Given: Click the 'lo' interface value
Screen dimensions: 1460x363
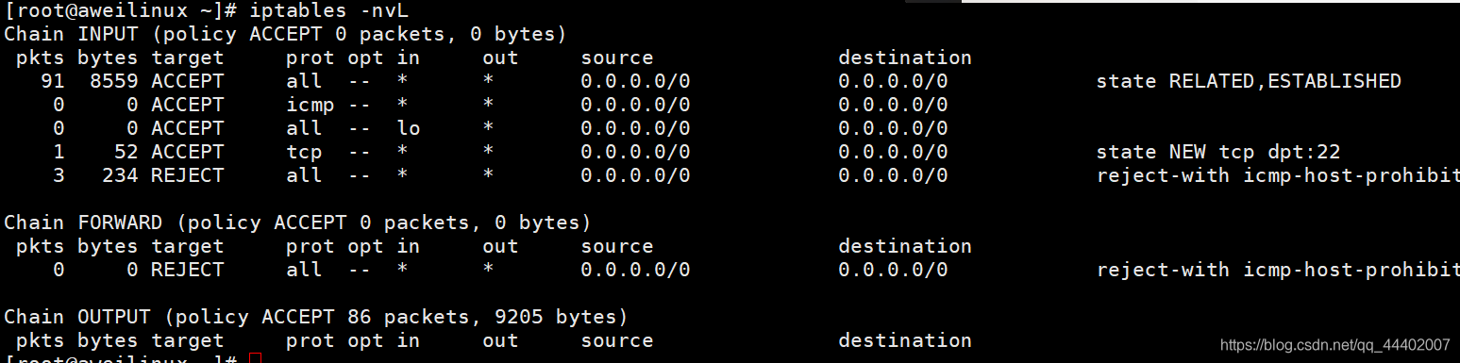Looking at the screenshot, I should click(x=409, y=128).
